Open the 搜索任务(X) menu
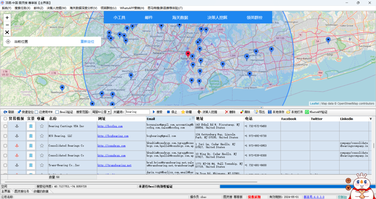The height and width of the screenshot is (199, 376). click(23, 8)
